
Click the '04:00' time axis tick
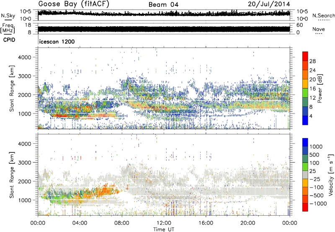pyautogui.click(x=80, y=223)
